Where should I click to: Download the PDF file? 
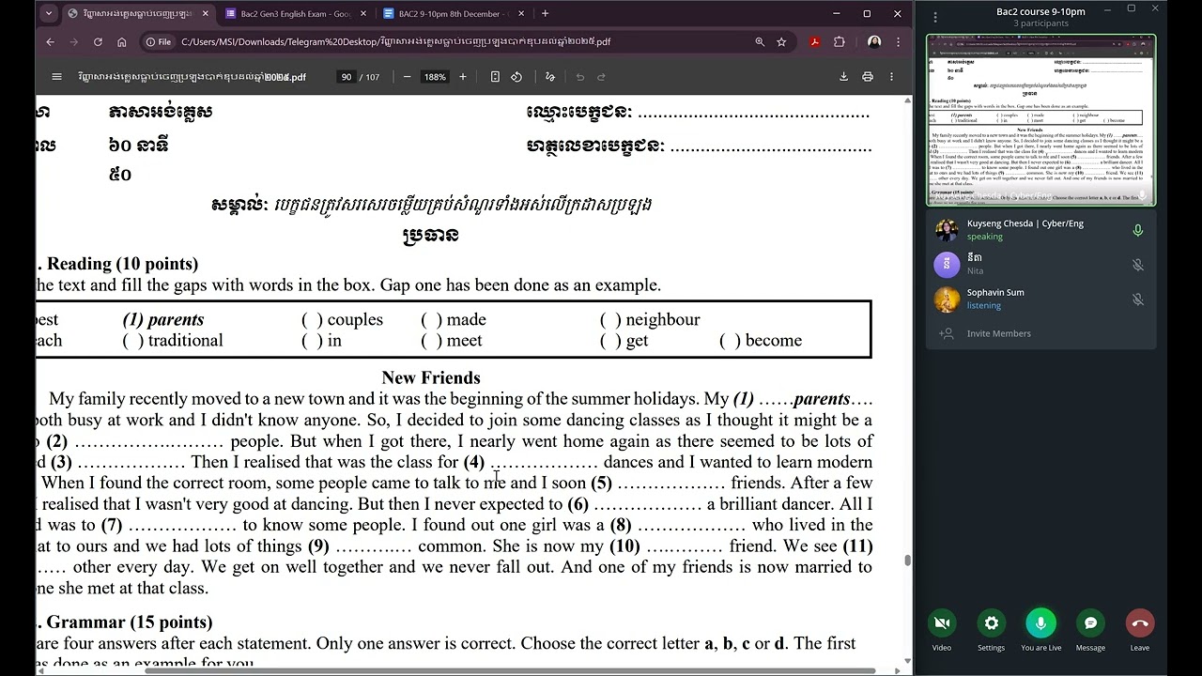pyautogui.click(x=843, y=77)
